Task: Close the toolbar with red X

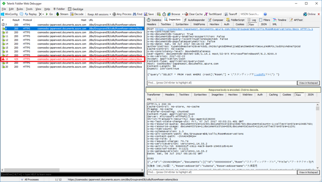Action: click(319, 14)
